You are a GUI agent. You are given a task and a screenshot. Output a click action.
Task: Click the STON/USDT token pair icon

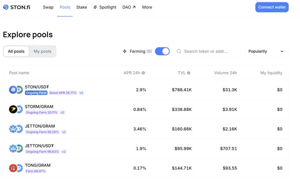[16, 90]
